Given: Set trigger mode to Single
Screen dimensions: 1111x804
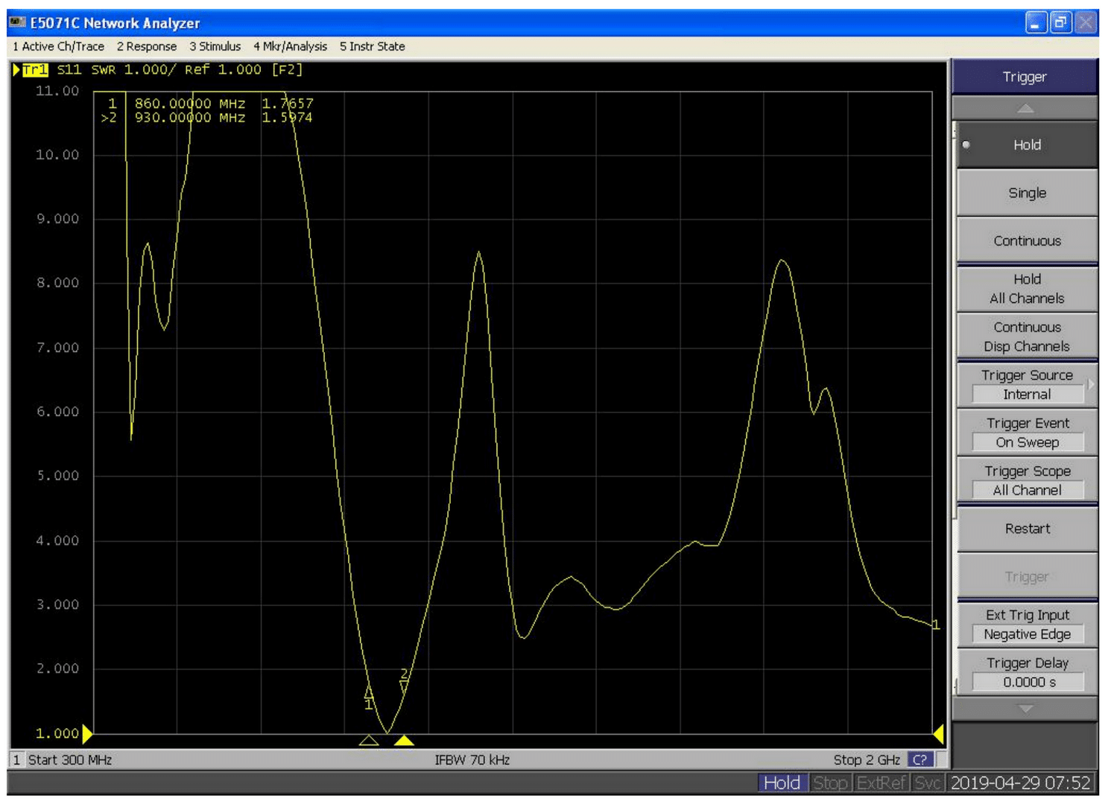Looking at the screenshot, I should 1026,193.
